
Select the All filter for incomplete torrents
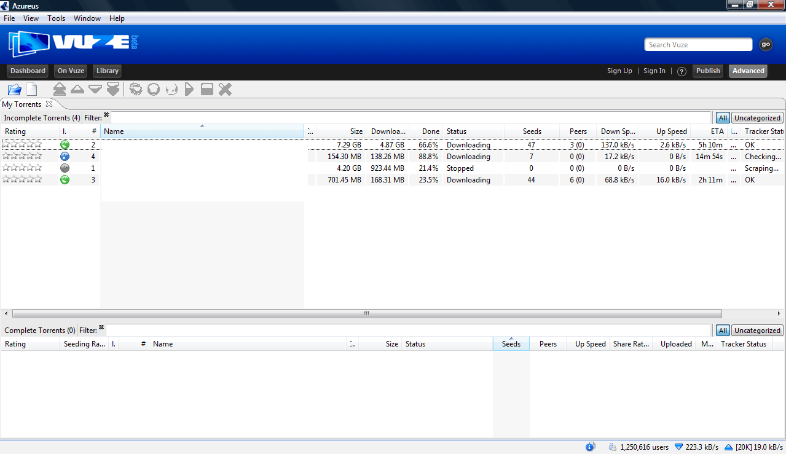pyautogui.click(x=722, y=117)
